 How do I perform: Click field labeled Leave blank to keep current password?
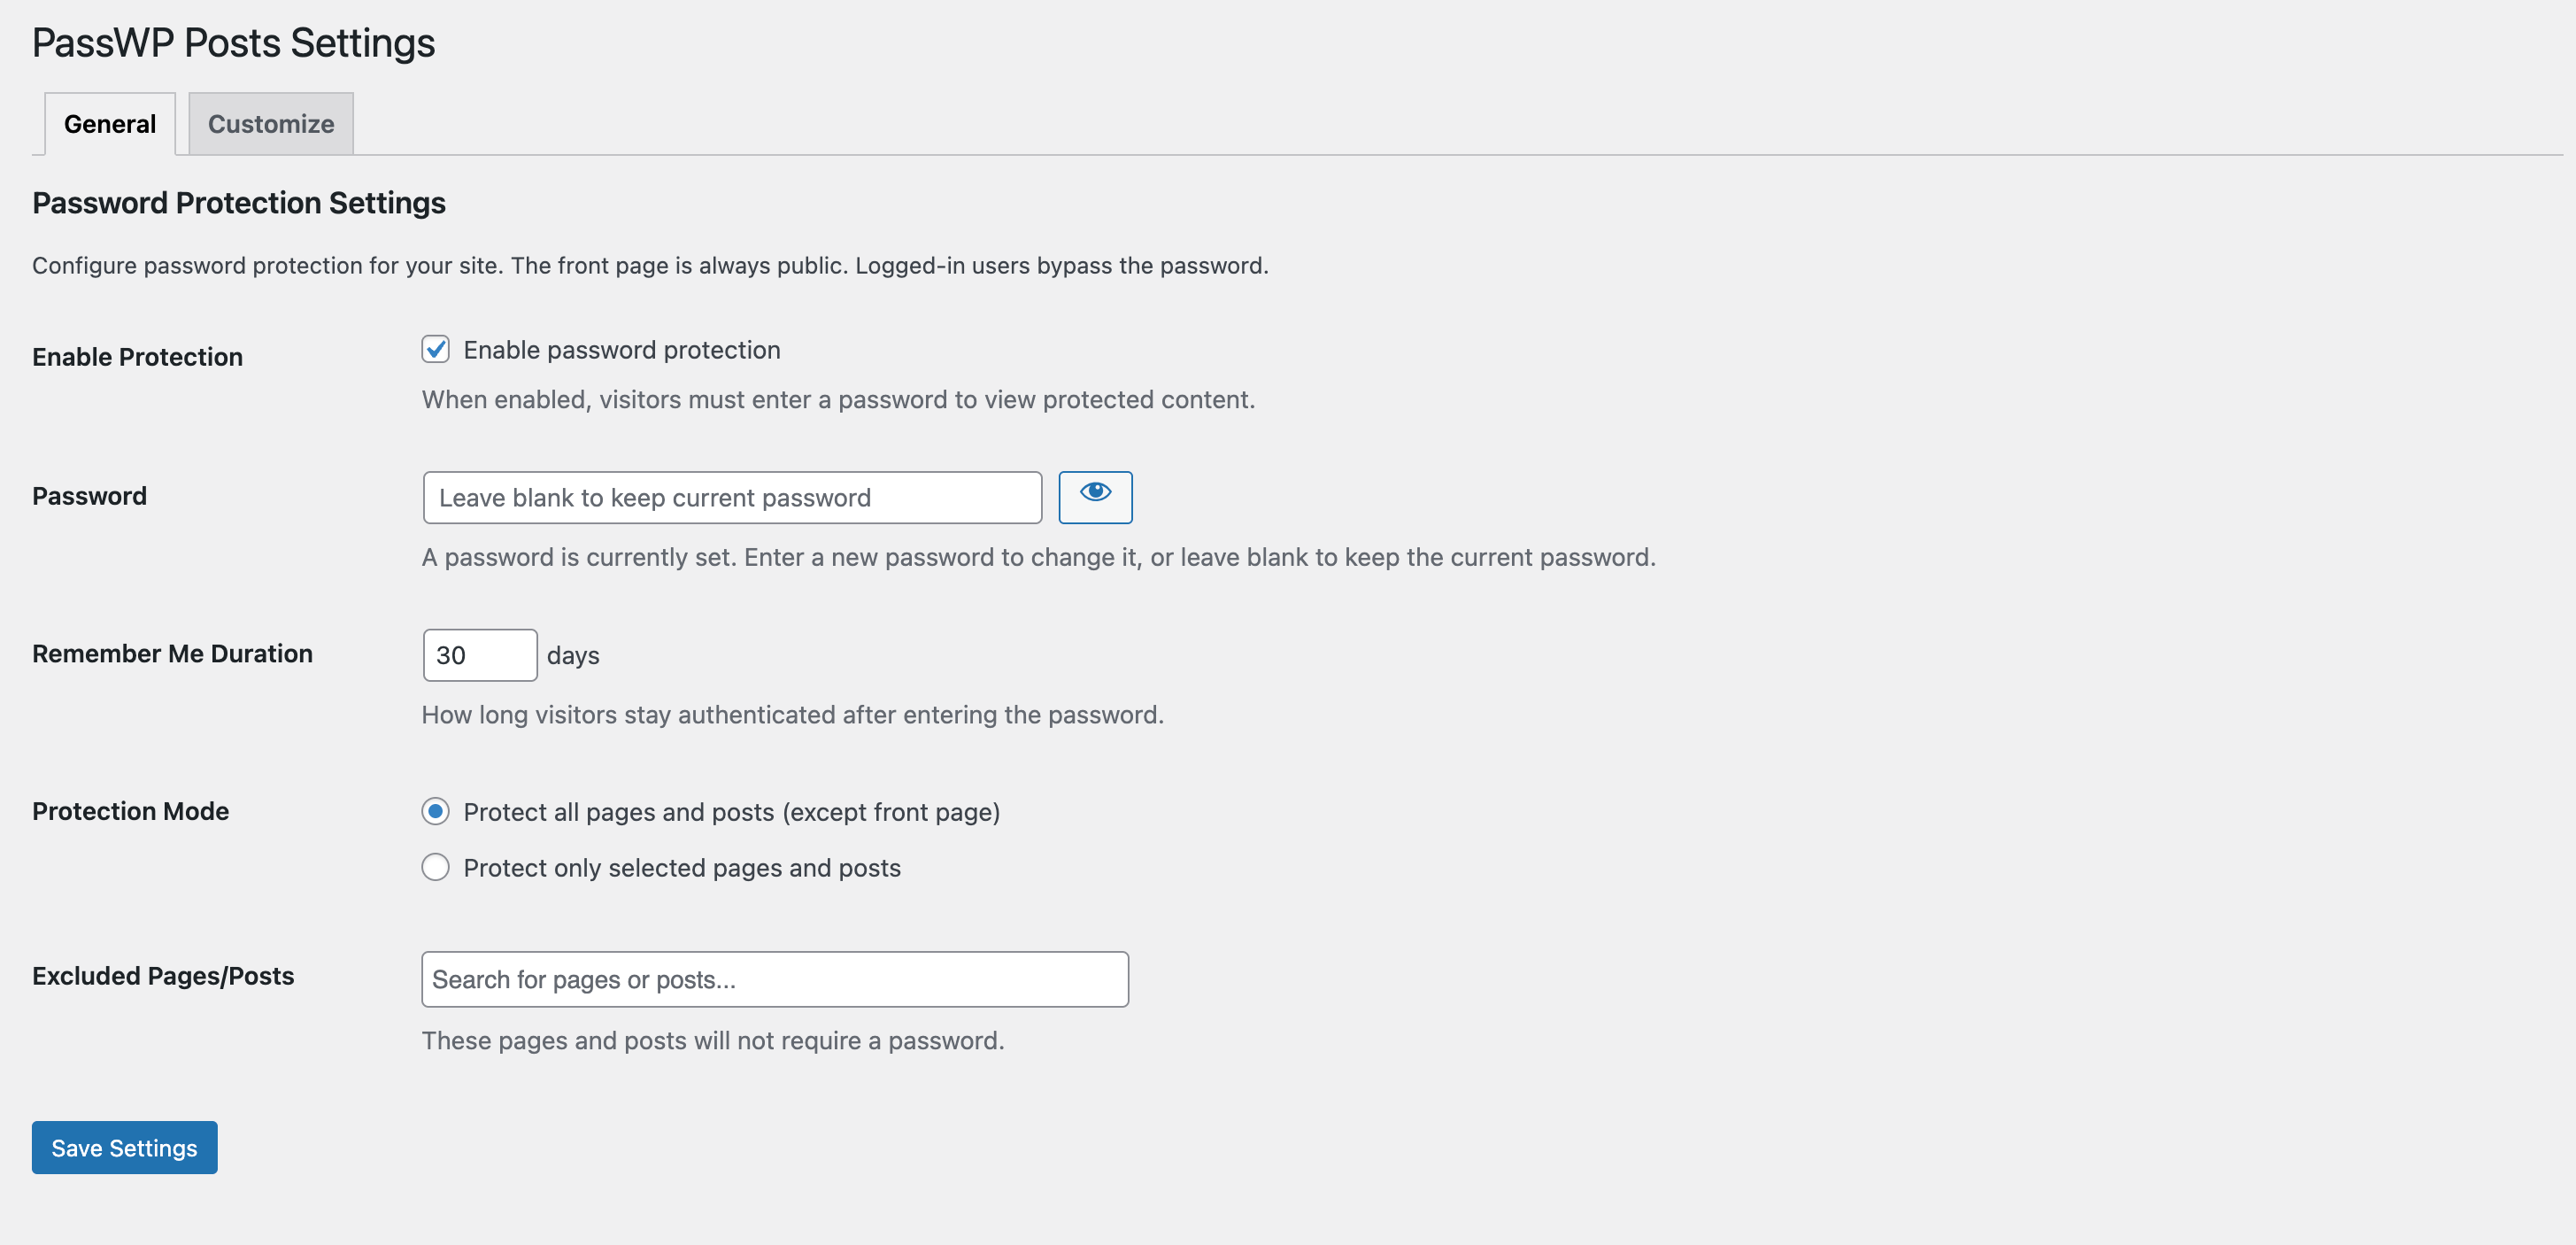(731, 497)
